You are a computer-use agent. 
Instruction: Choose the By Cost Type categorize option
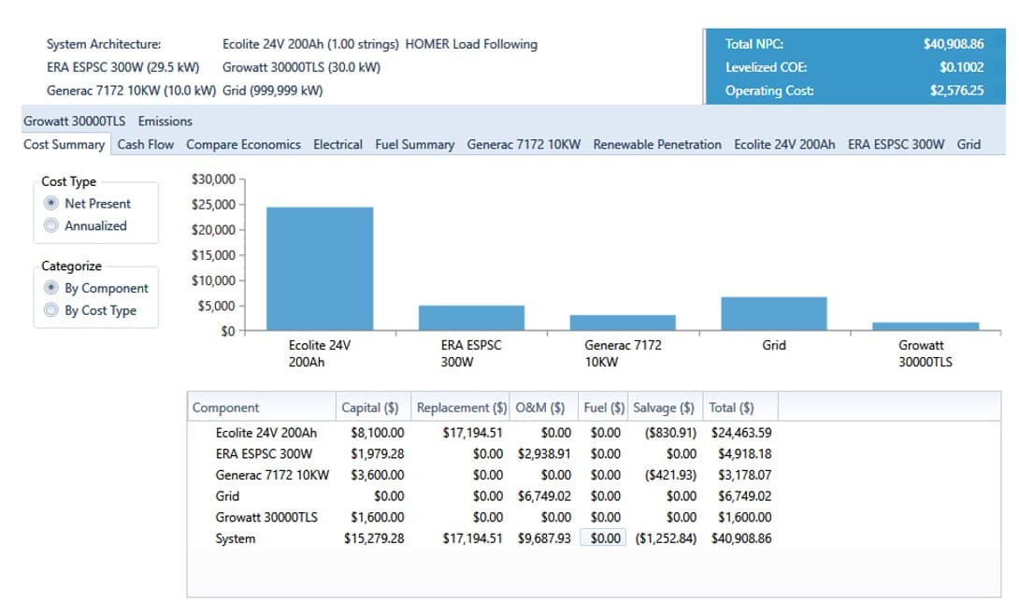coord(51,310)
